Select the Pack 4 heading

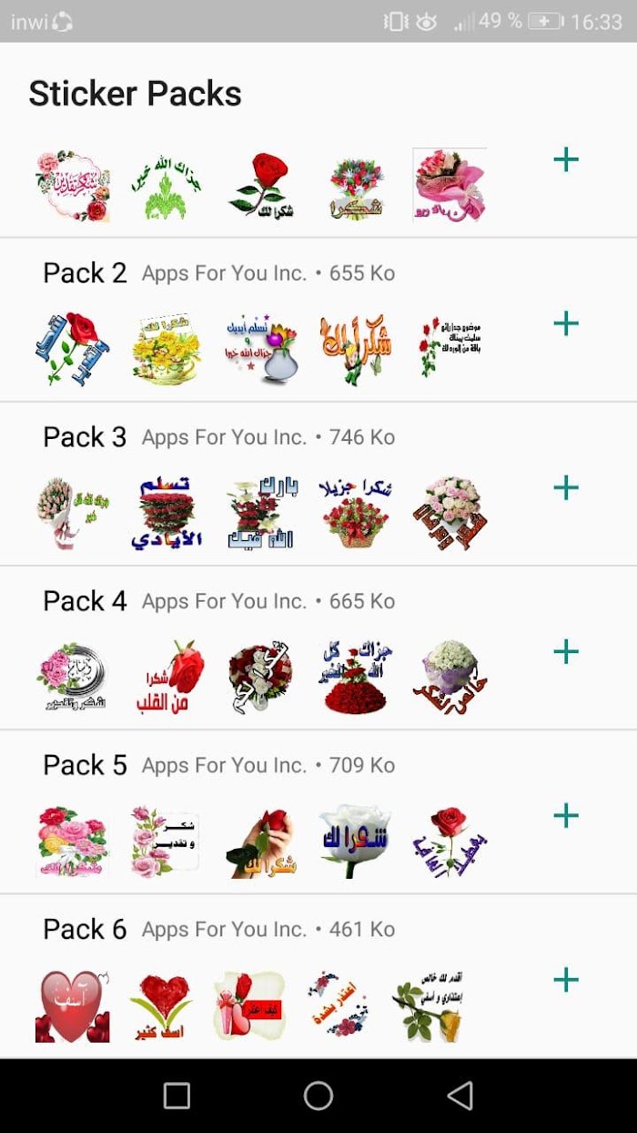85,601
